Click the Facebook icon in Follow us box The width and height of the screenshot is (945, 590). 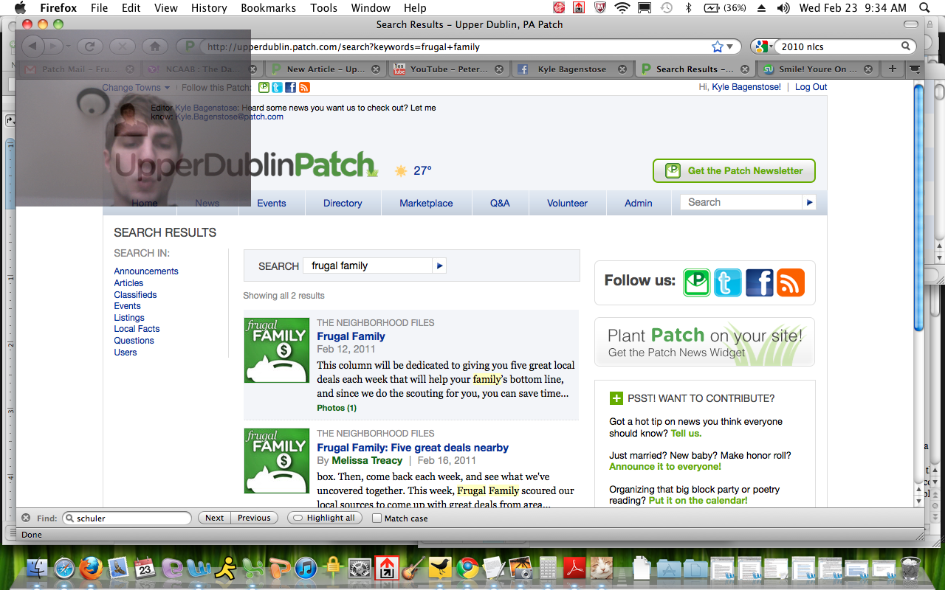point(759,282)
